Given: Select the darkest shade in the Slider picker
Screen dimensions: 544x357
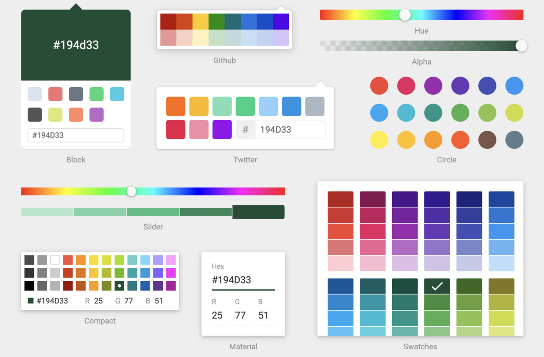Looking at the screenshot, I should [x=258, y=212].
